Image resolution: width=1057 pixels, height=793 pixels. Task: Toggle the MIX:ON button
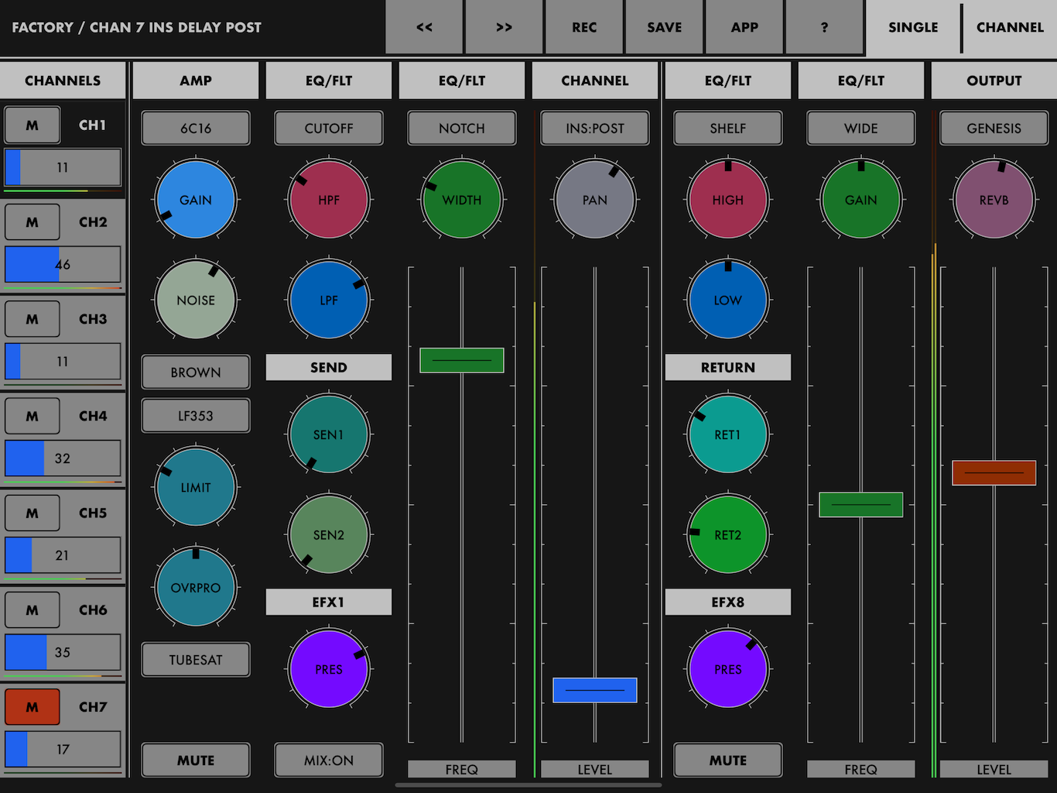point(329,760)
